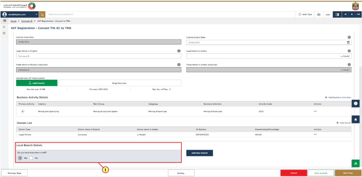Click the License Issue date field

99,42
